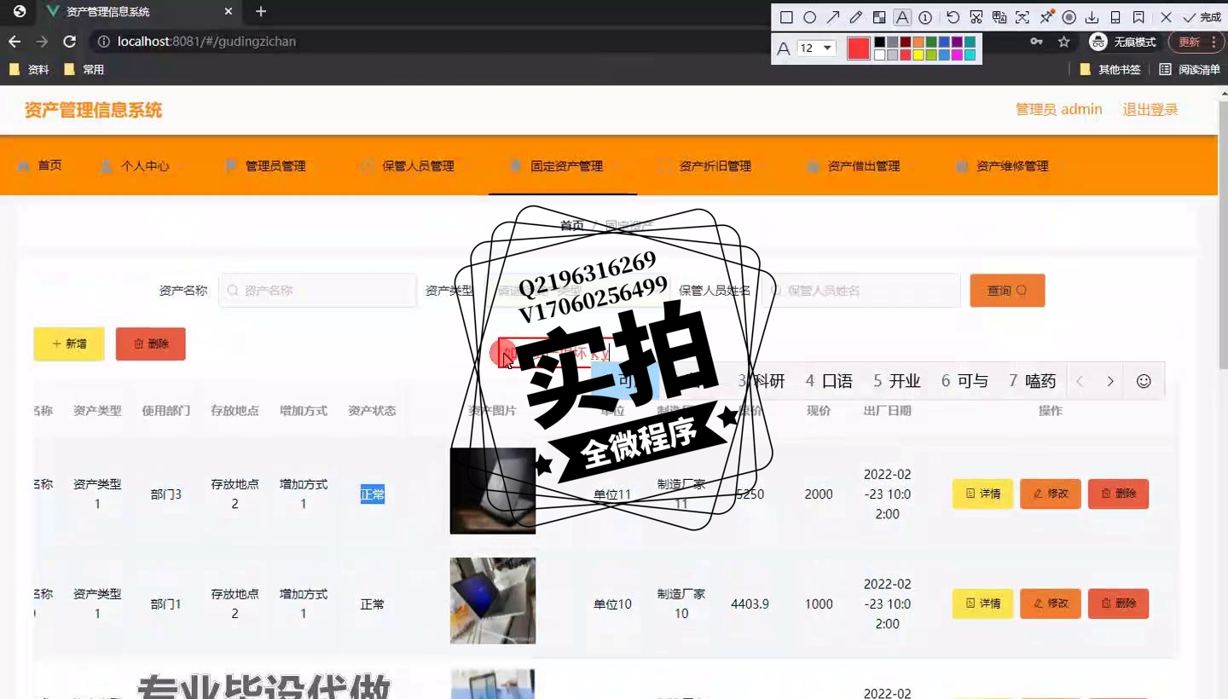Open the 阅读清单 reading list
The image size is (1228, 699).
(x=1190, y=70)
